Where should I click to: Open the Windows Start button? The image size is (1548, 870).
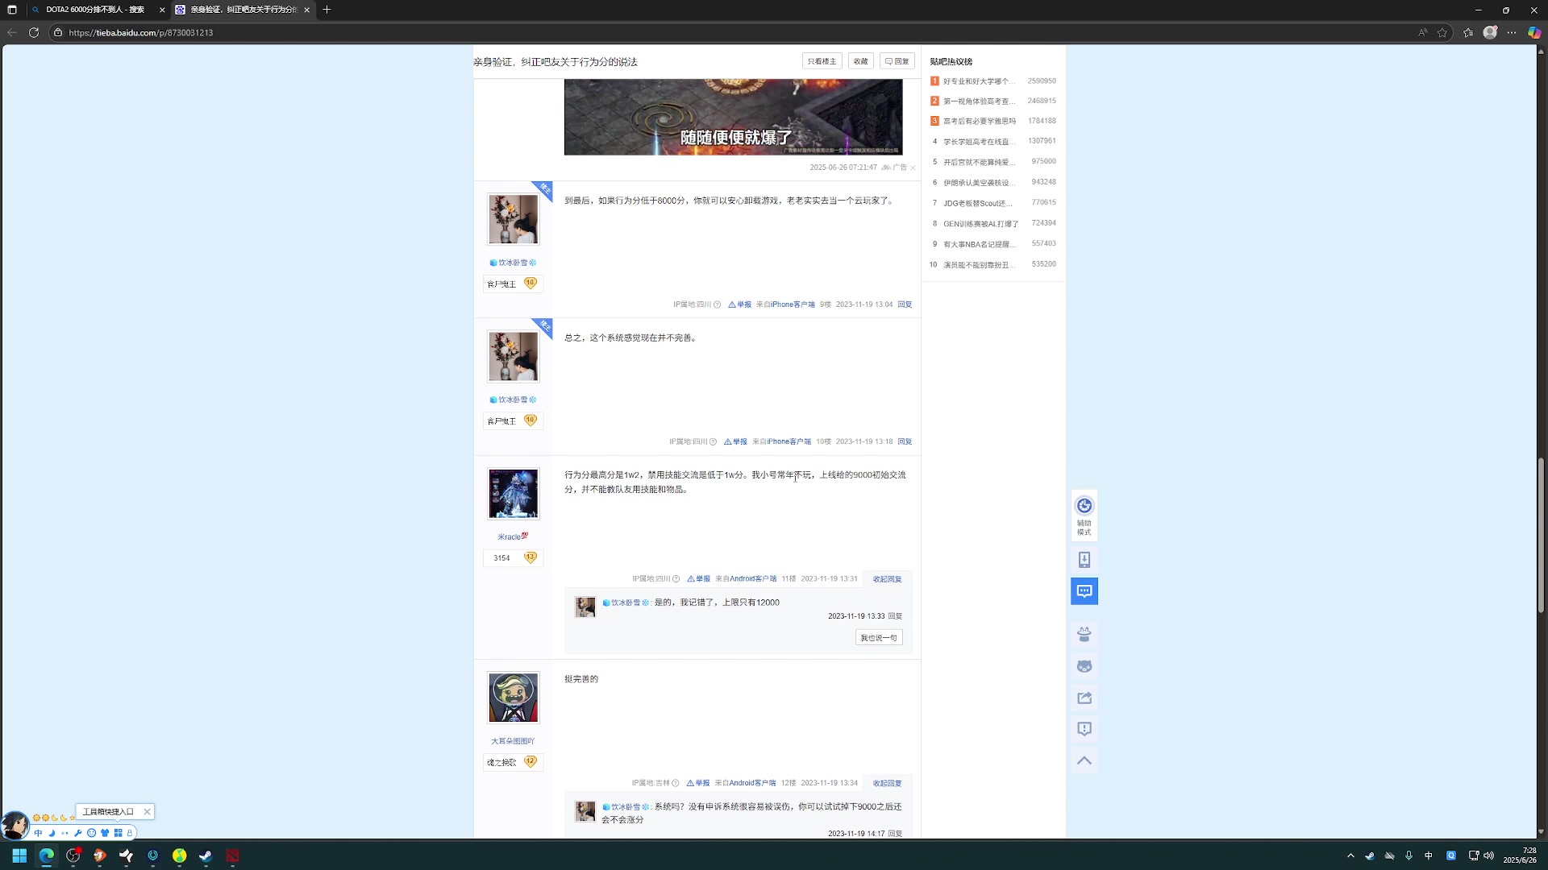point(19,855)
